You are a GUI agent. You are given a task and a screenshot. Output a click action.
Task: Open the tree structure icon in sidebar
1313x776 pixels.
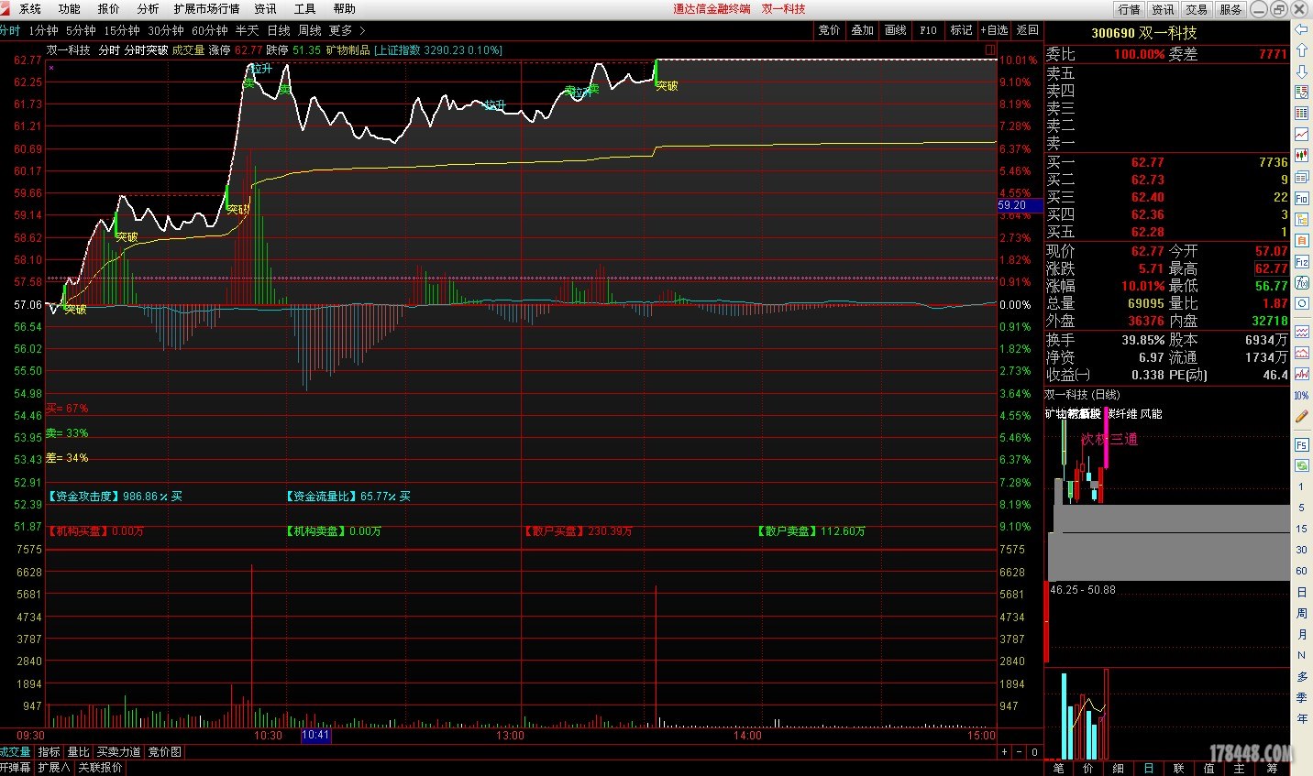coord(1301,220)
